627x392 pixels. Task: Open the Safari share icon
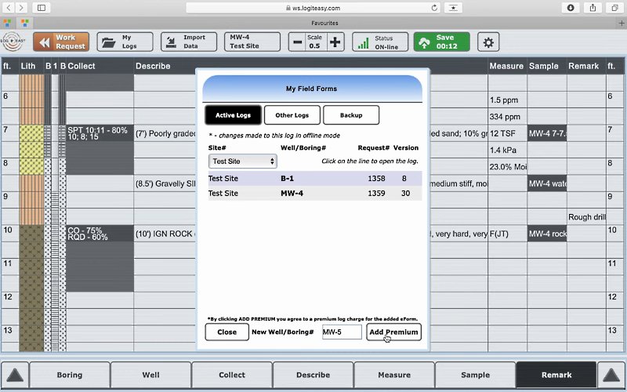point(593,7)
